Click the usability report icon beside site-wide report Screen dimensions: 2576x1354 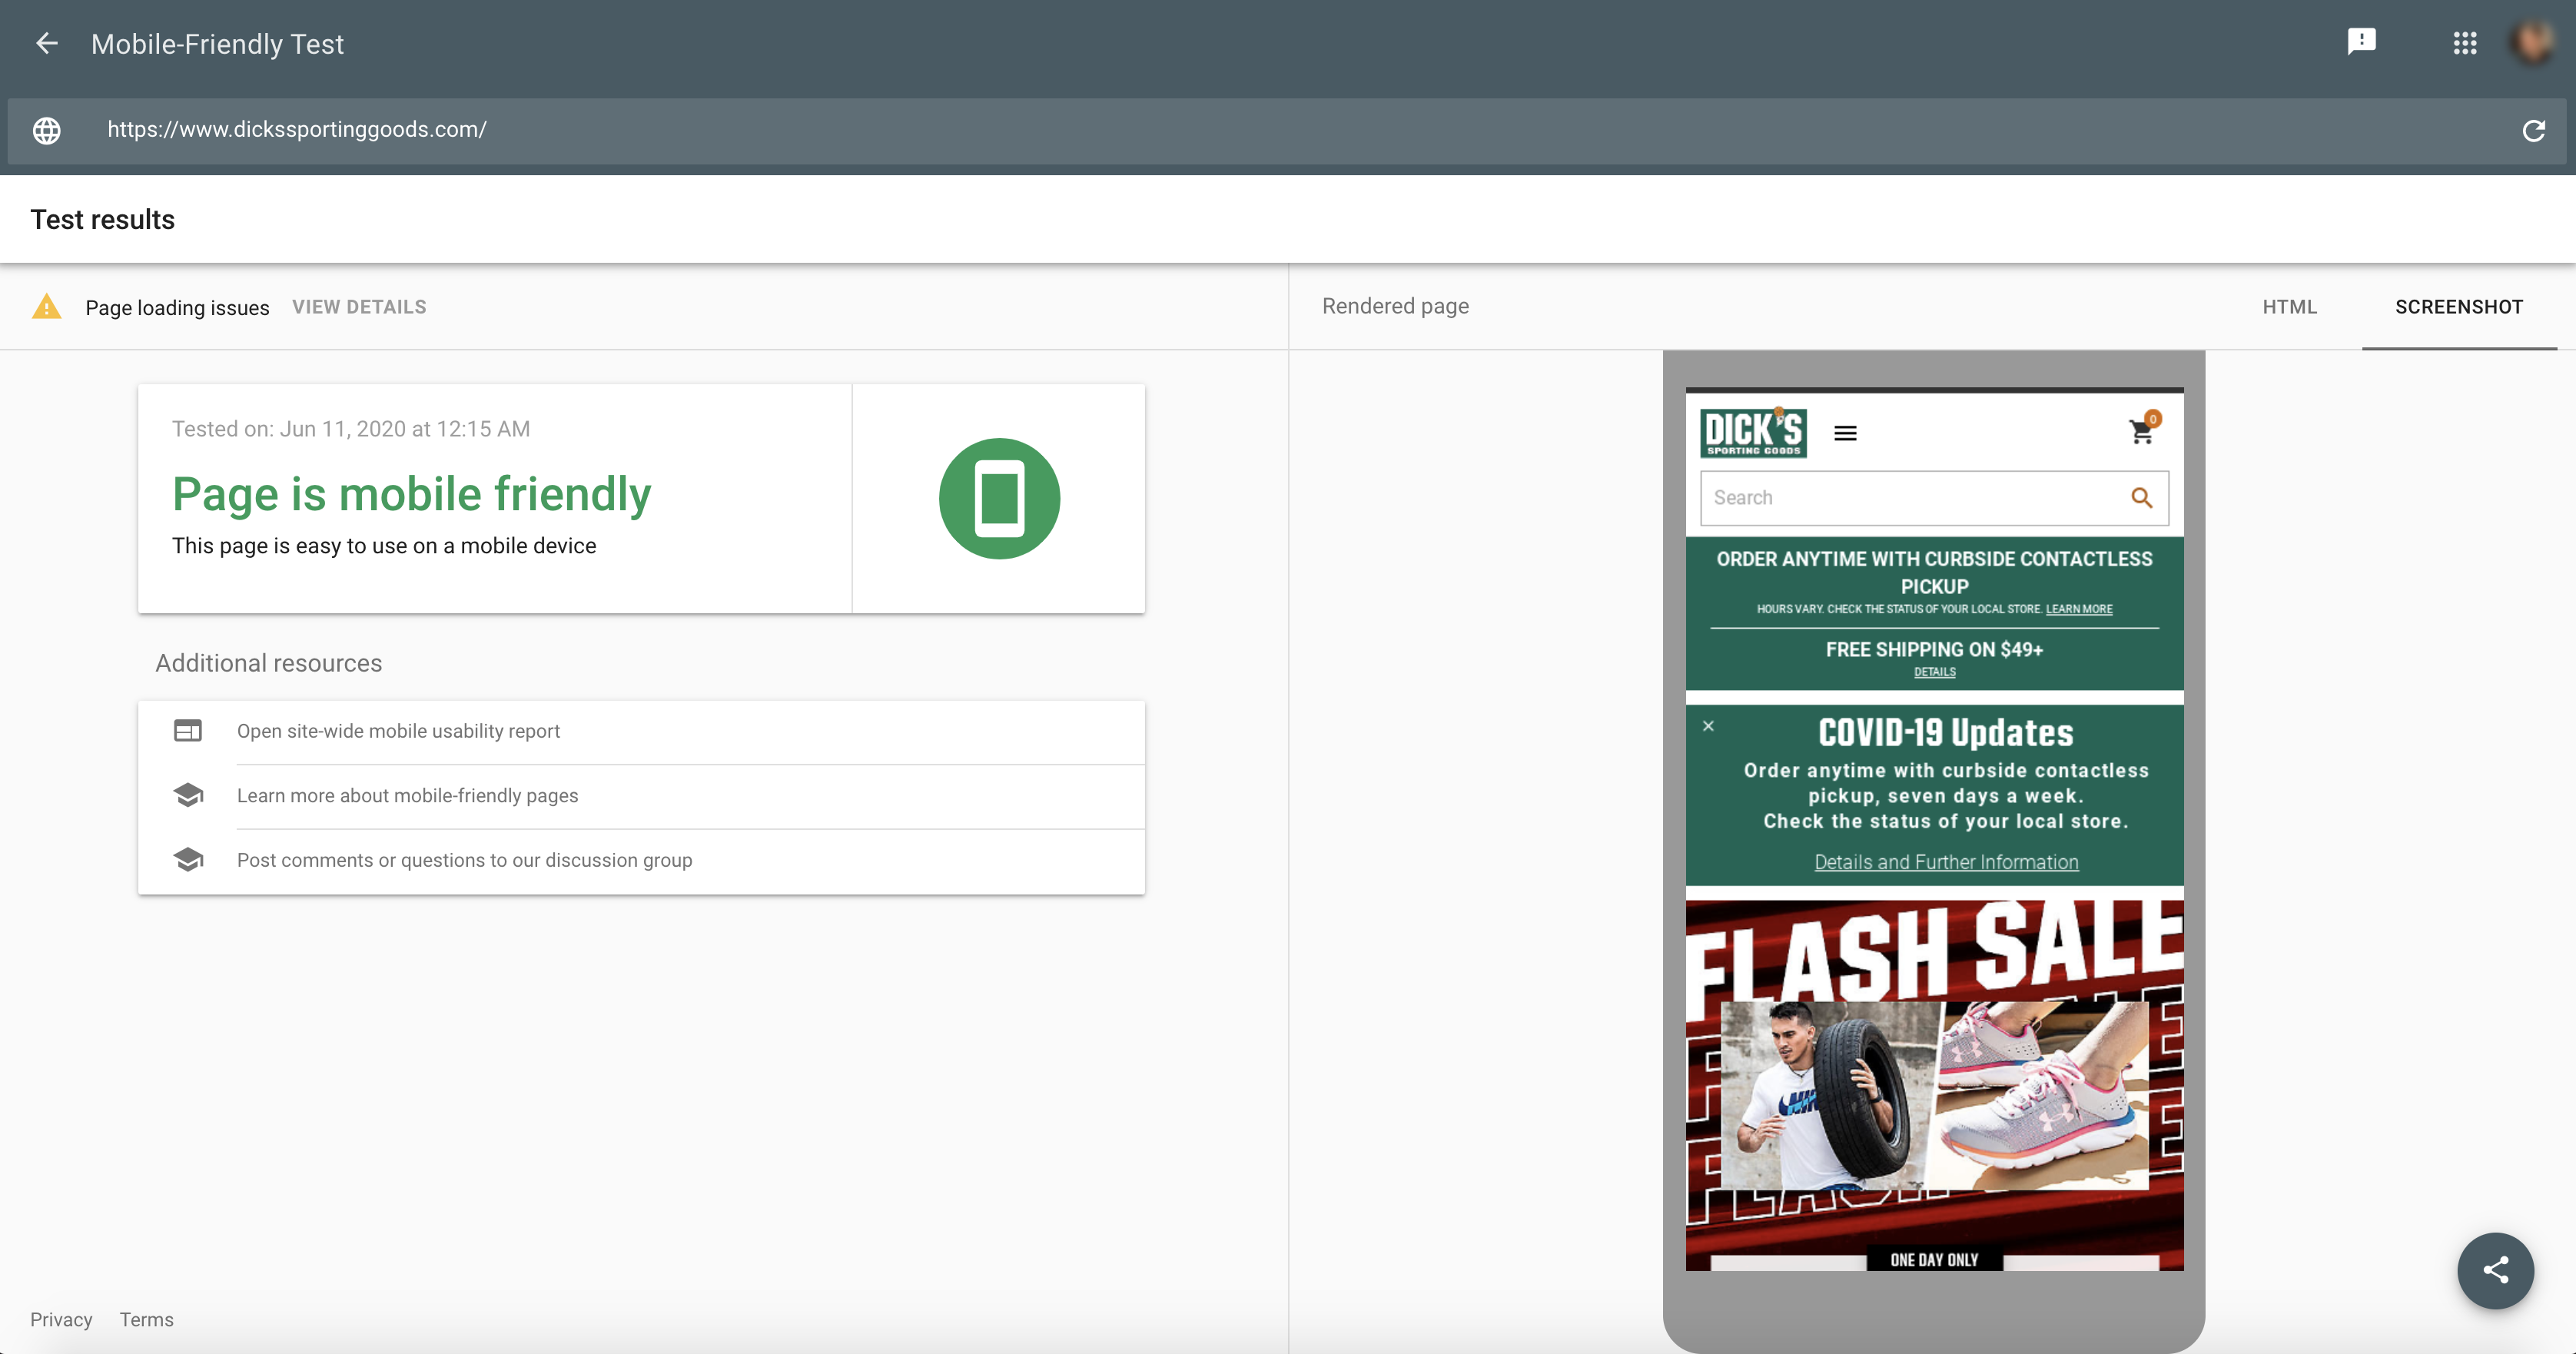(x=189, y=731)
